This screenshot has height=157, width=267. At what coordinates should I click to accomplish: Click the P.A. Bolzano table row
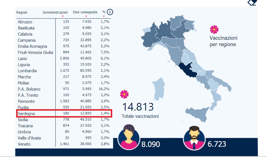(x=63, y=89)
